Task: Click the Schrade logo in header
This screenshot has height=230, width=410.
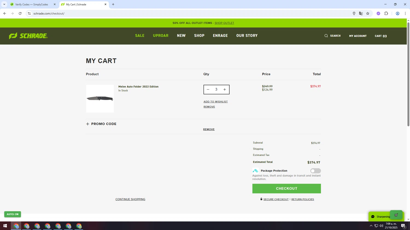Action: pyautogui.click(x=28, y=36)
